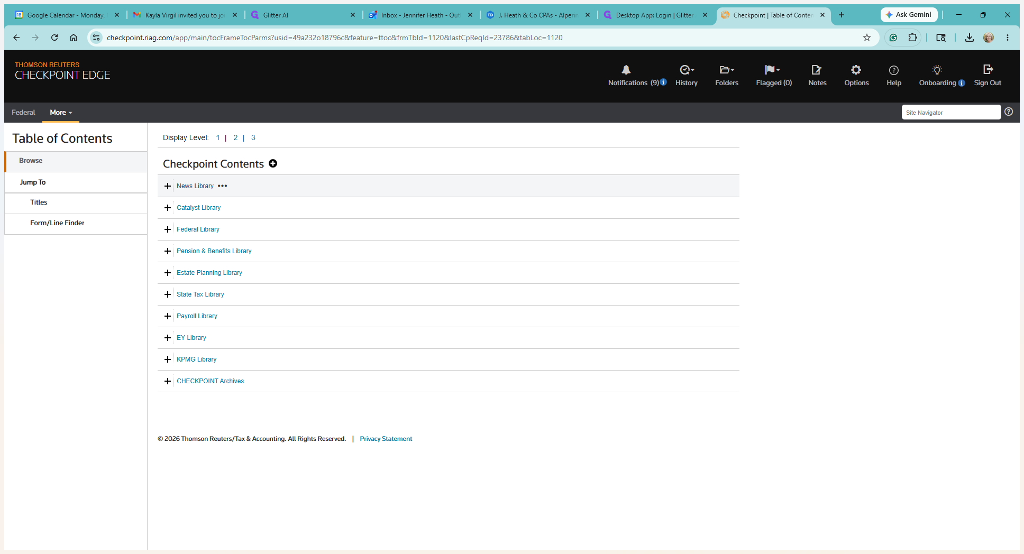Screen dimensions: 1024x554
Task: Open the Flagged (0) flag menu
Action: click(x=772, y=70)
